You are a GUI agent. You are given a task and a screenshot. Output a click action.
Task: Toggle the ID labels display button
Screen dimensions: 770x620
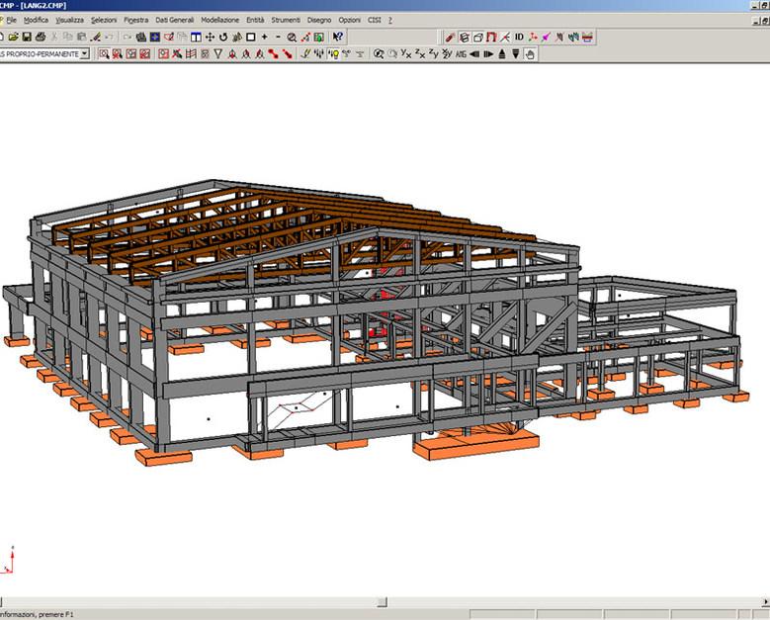click(x=519, y=38)
